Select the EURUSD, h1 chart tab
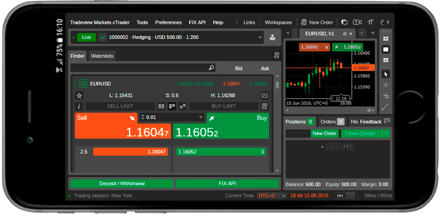 click(x=320, y=33)
